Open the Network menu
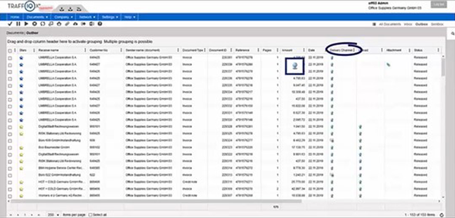Viewport: 455px width, 218px height. pos(87,17)
